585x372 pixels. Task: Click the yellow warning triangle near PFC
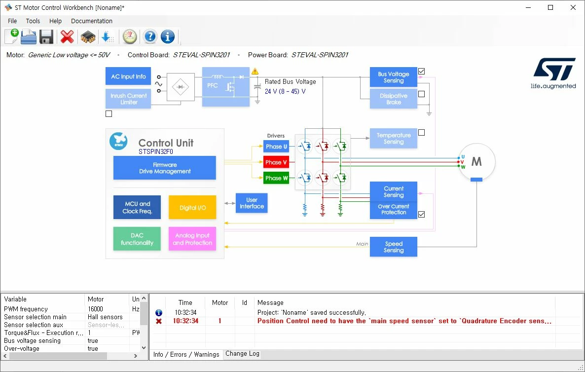coord(255,71)
